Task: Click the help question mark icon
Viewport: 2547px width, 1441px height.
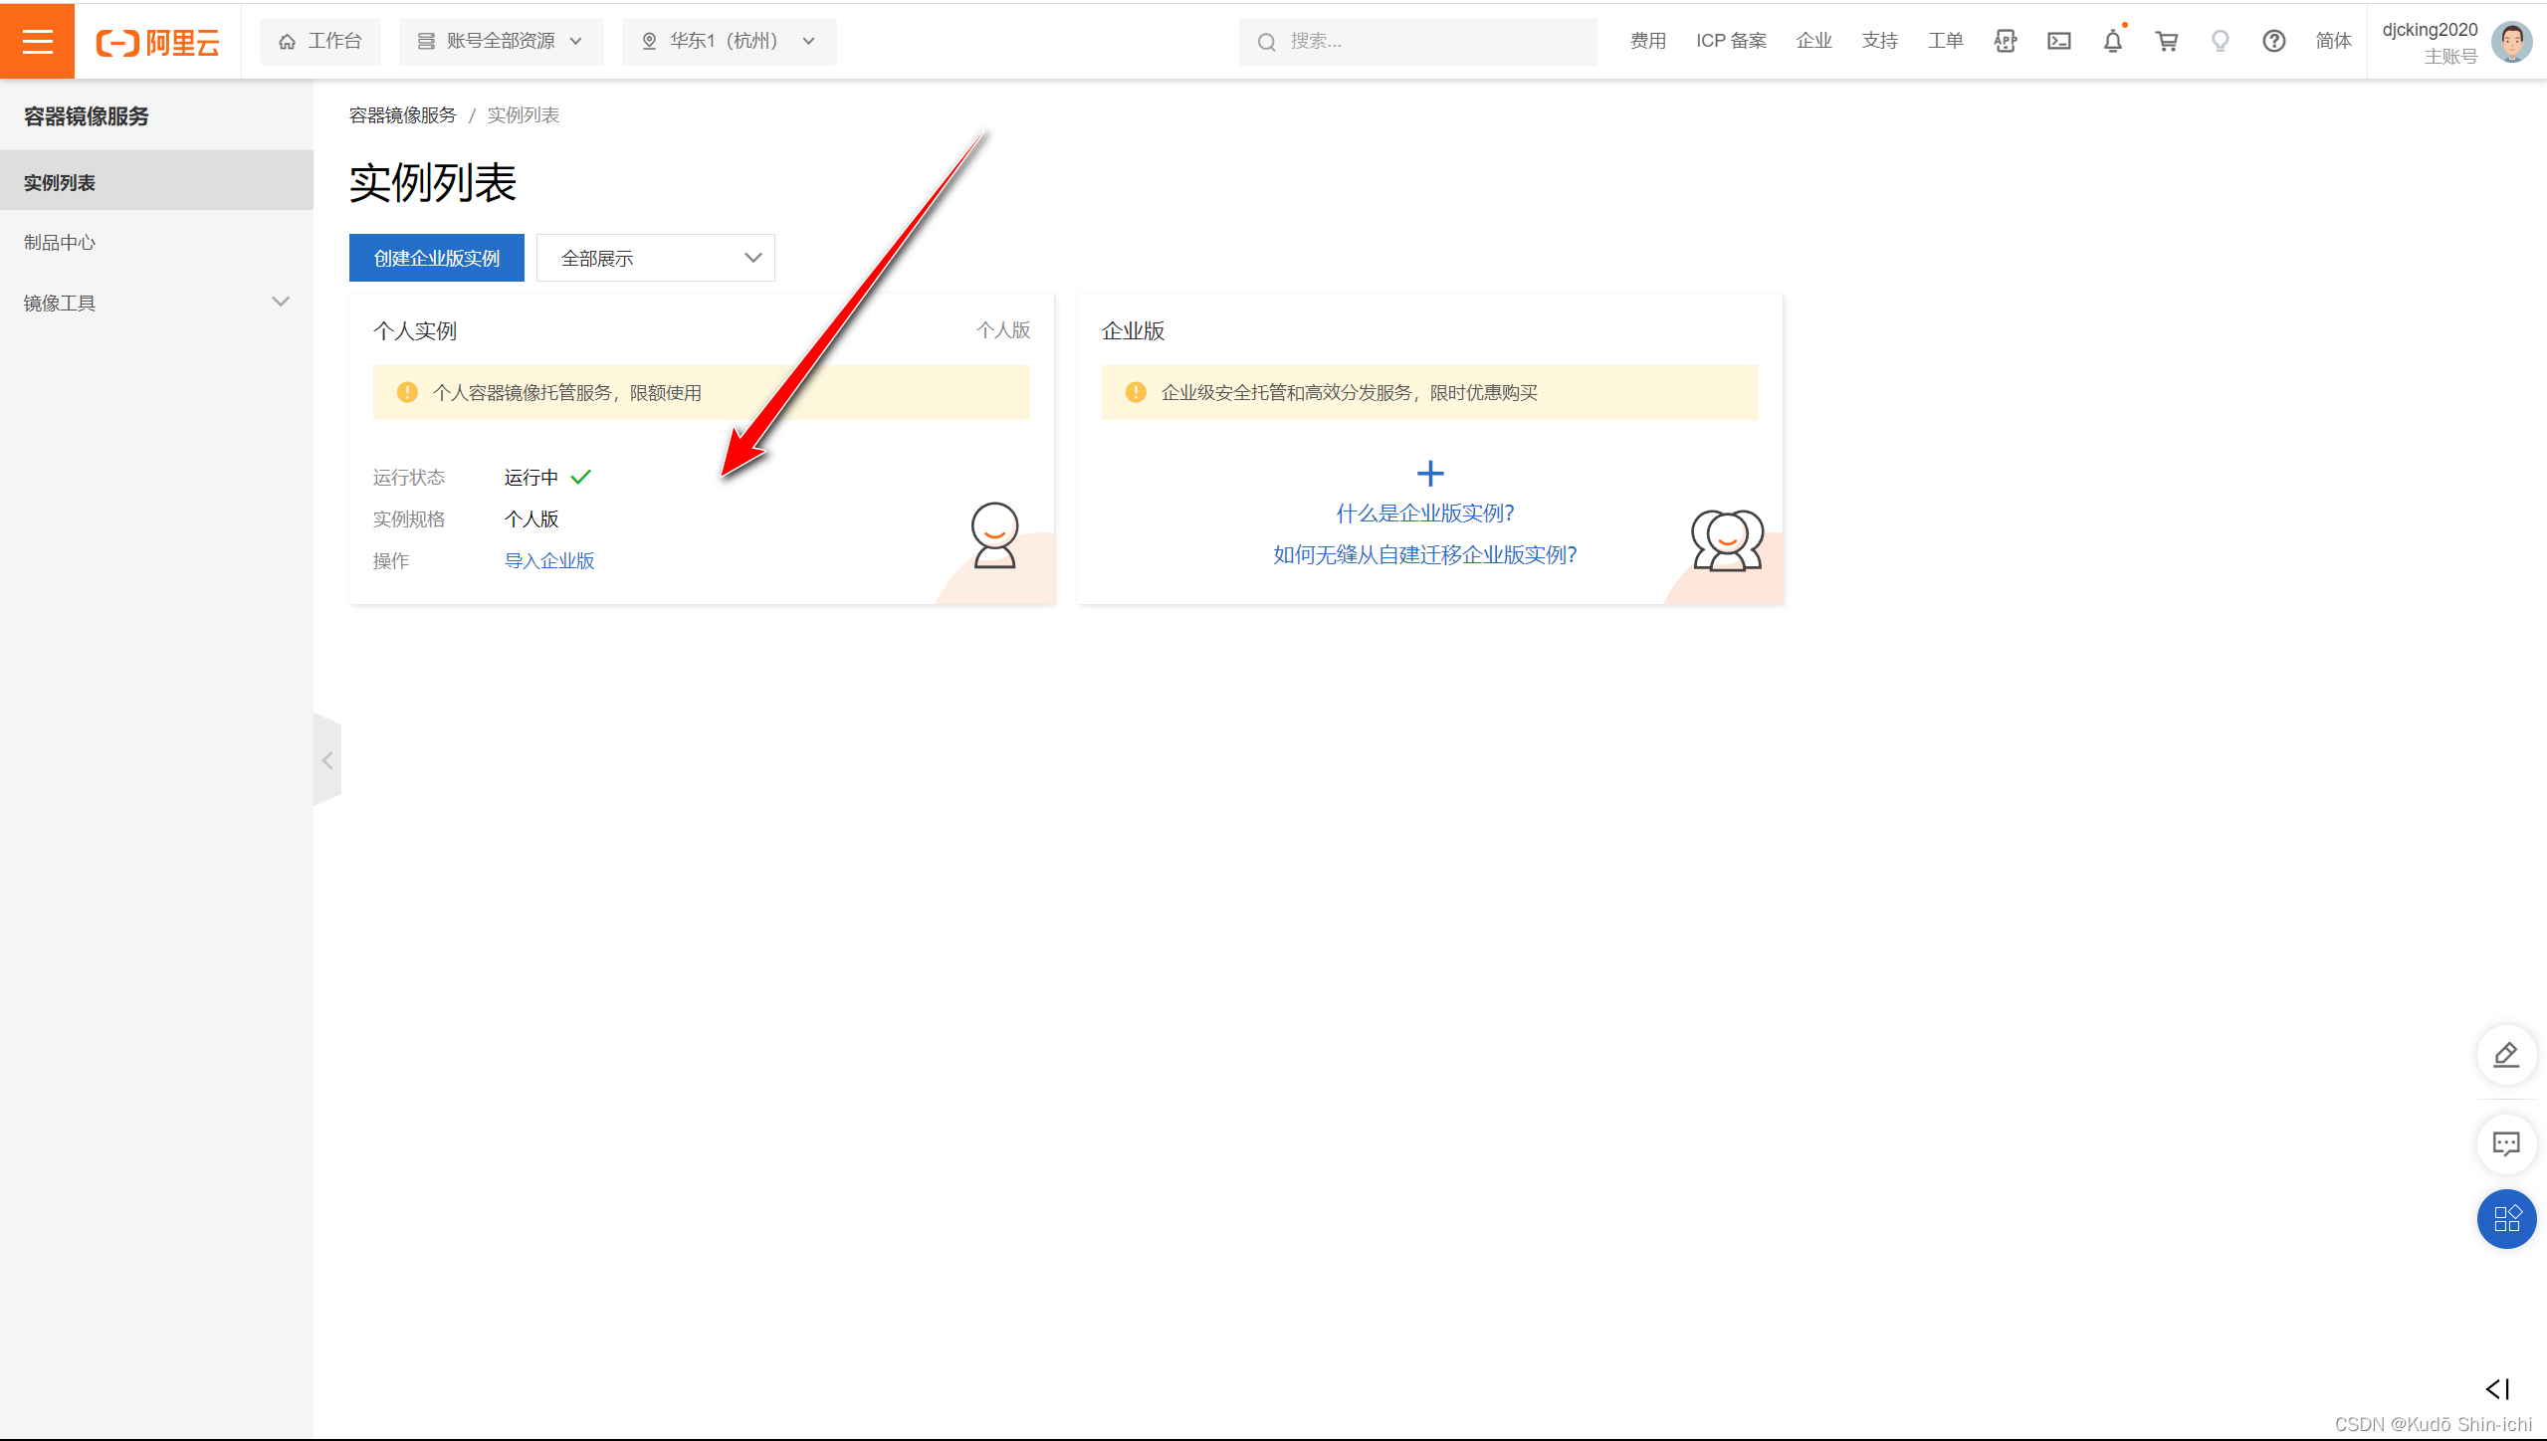Action: pyautogui.click(x=2273, y=41)
